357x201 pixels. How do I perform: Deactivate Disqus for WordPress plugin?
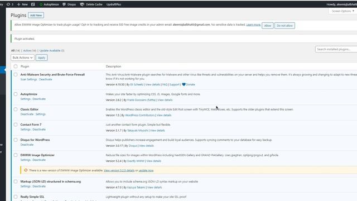(x=27, y=145)
